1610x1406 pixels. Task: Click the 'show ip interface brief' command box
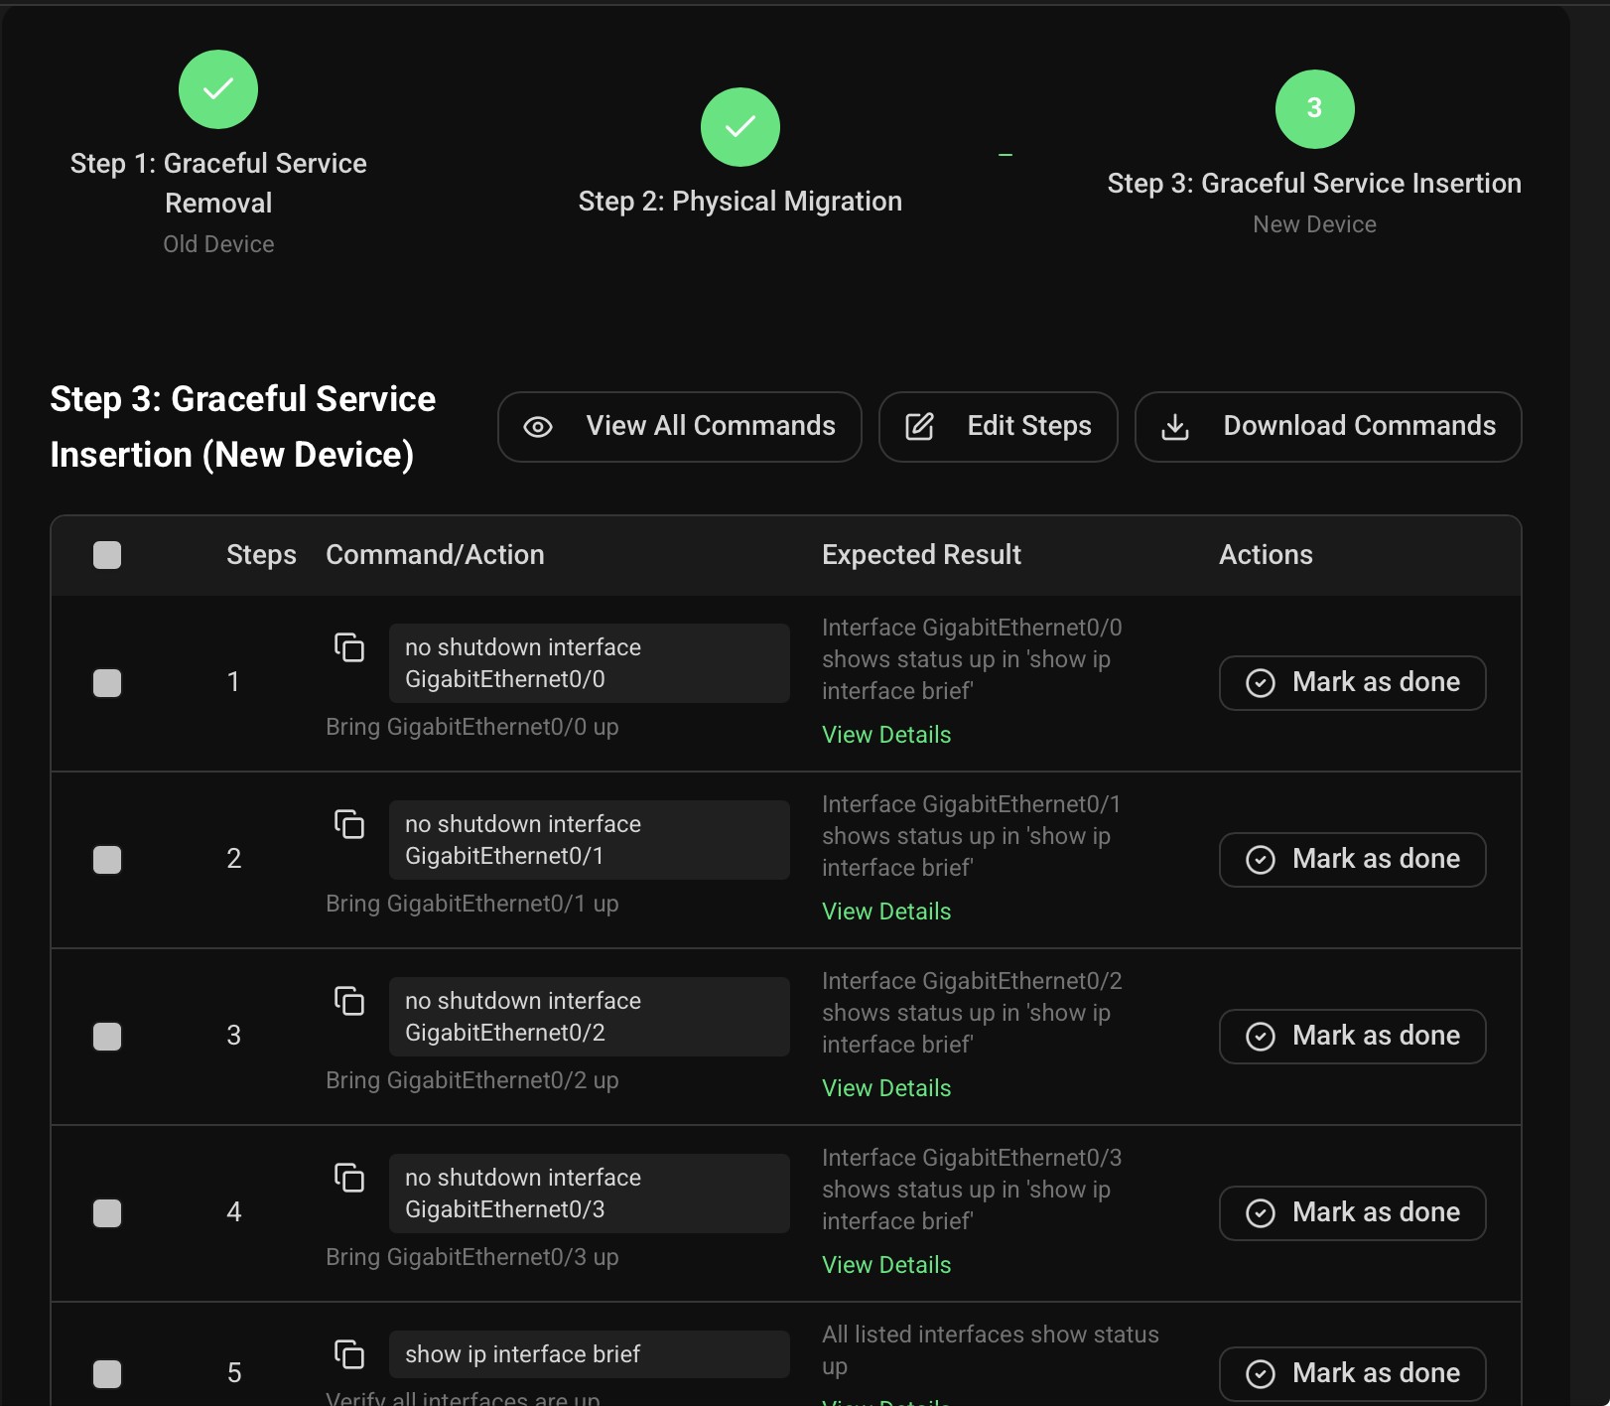[590, 1354]
